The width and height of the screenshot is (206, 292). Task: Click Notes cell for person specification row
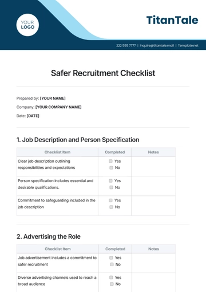click(x=153, y=186)
